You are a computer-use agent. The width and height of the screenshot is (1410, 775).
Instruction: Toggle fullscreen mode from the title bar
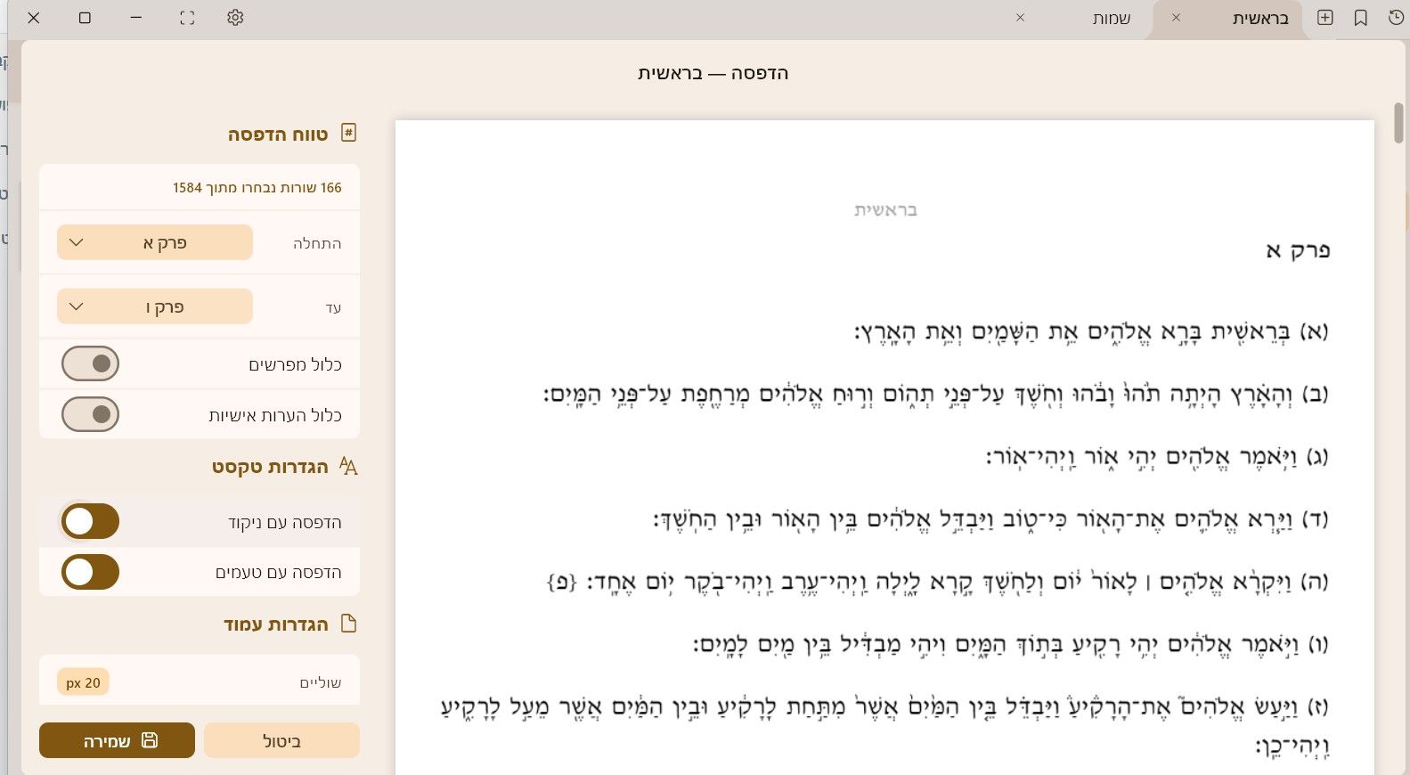187,18
